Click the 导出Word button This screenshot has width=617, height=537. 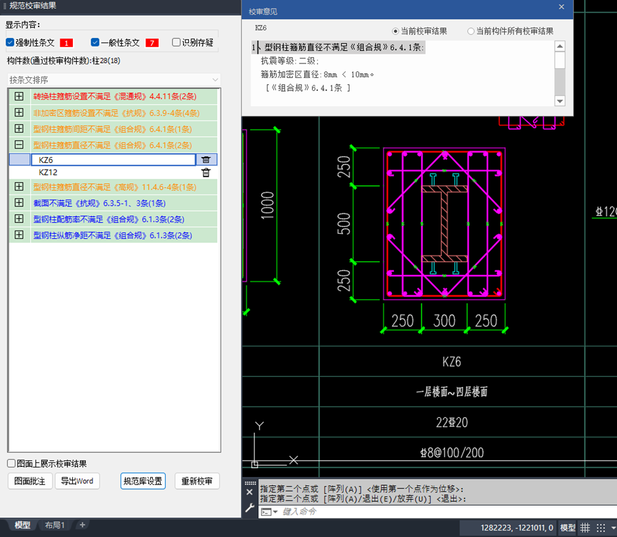pyautogui.click(x=77, y=481)
